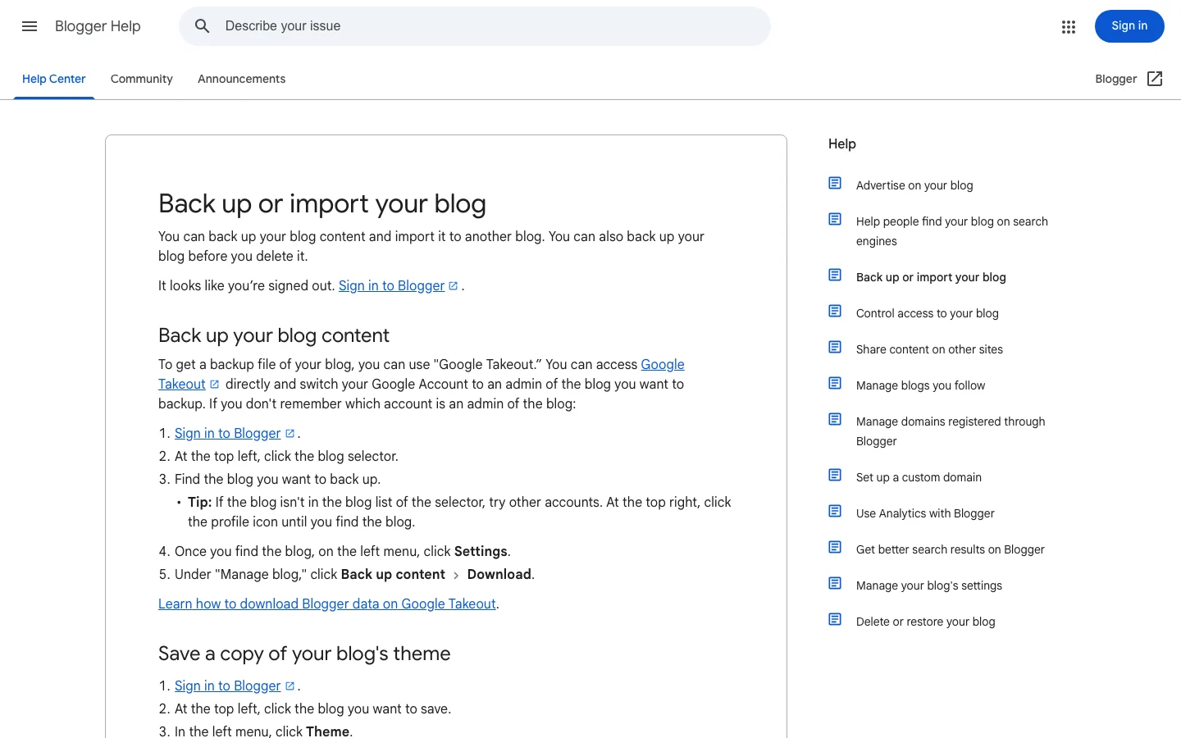Viewport: 1181px width, 738px height.
Task: Switch to the Help Center tab
Action: click(x=54, y=79)
